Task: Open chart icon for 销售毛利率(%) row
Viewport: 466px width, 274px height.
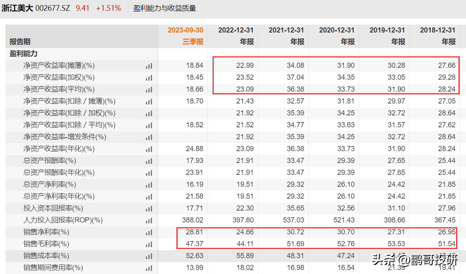Action: click(x=149, y=244)
